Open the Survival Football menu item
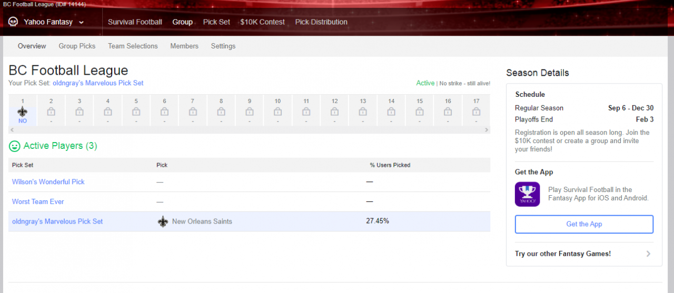Image resolution: width=674 pixels, height=293 pixels. pyautogui.click(x=135, y=22)
